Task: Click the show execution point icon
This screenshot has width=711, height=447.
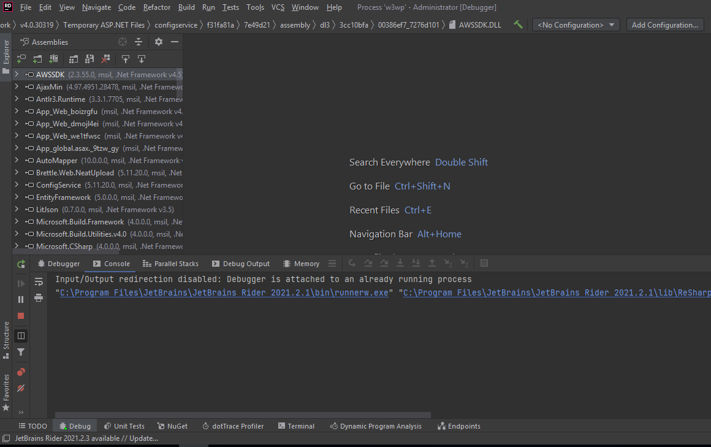Action: click(x=352, y=263)
